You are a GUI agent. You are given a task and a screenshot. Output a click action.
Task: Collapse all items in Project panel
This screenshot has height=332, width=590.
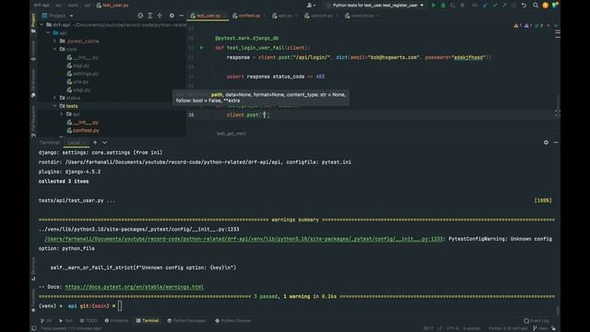point(159,16)
